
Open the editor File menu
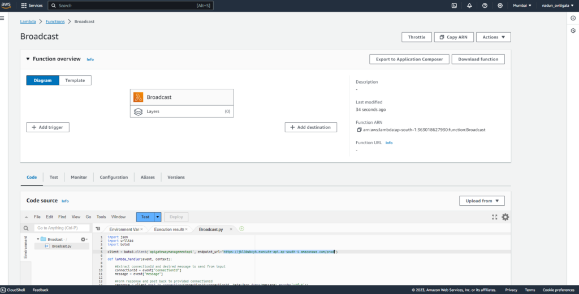pos(37,217)
